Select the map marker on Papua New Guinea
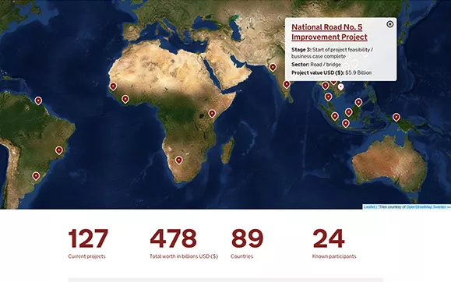This screenshot has height=282, width=451. (x=396, y=117)
